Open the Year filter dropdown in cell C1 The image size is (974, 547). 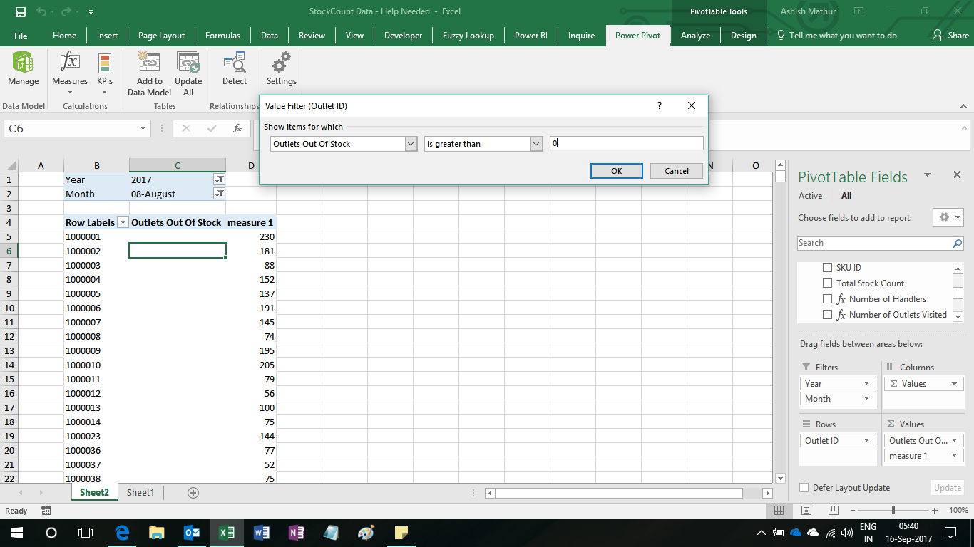coord(220,179)
